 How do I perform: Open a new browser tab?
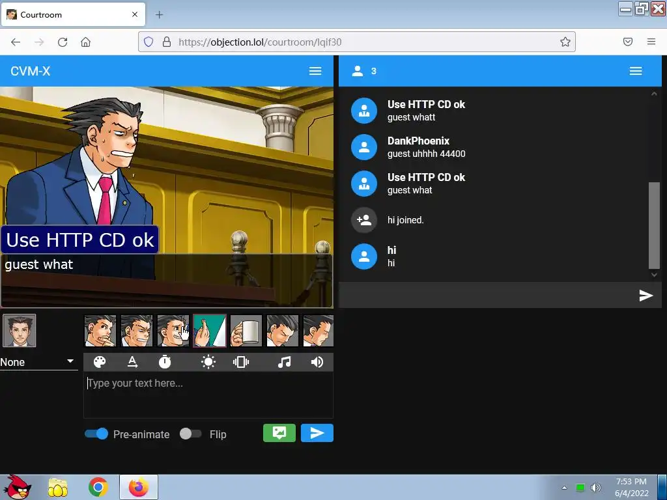[159, 15]
